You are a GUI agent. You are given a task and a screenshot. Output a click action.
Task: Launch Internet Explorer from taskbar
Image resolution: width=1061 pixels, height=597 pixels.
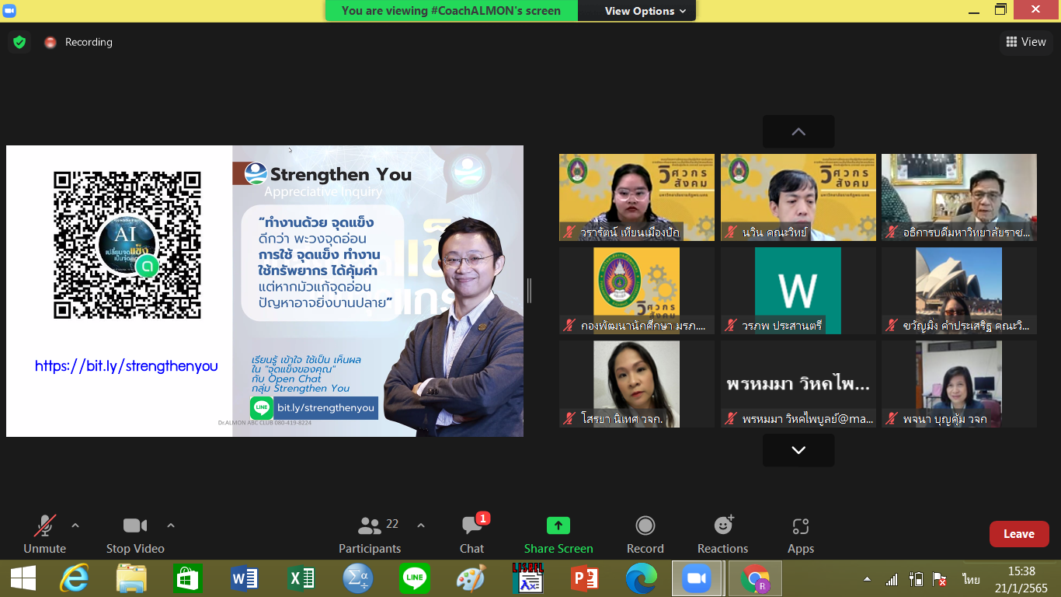coord(75,578)
